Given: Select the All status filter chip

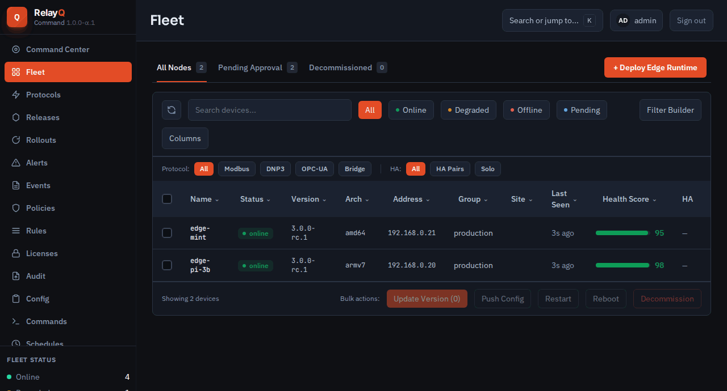Looking at the screenshot, I should pyautogui.click(x=370, y=110).
